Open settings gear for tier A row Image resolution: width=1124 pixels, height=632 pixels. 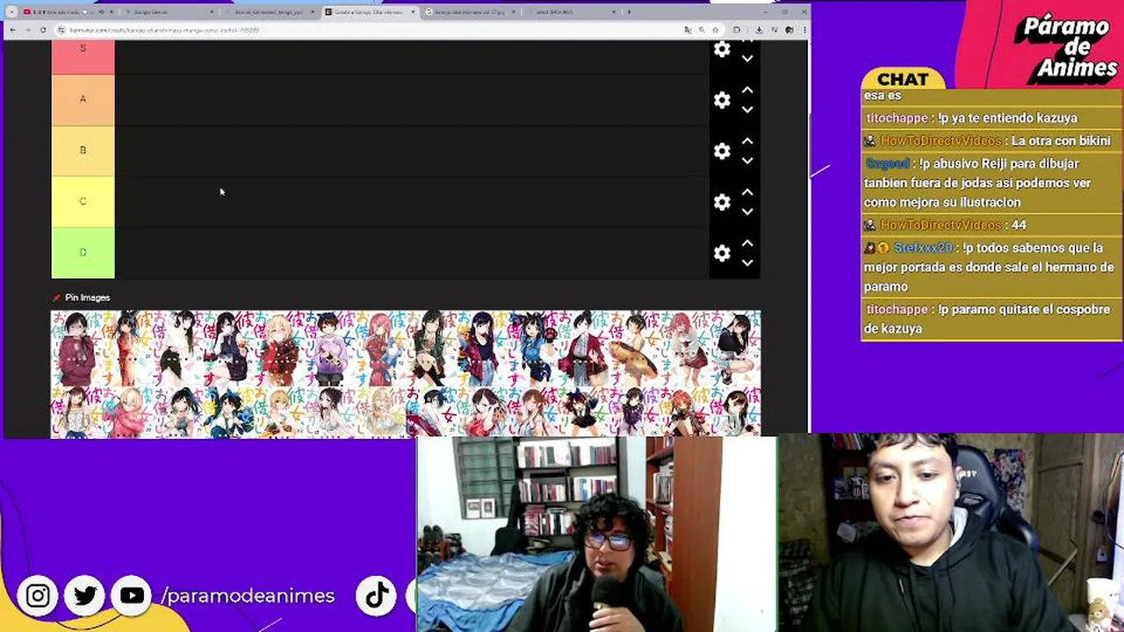tap(722, 100)
